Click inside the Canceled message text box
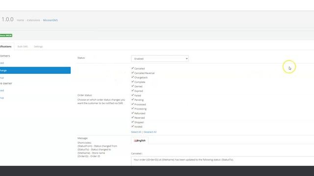 click(222, 161)
